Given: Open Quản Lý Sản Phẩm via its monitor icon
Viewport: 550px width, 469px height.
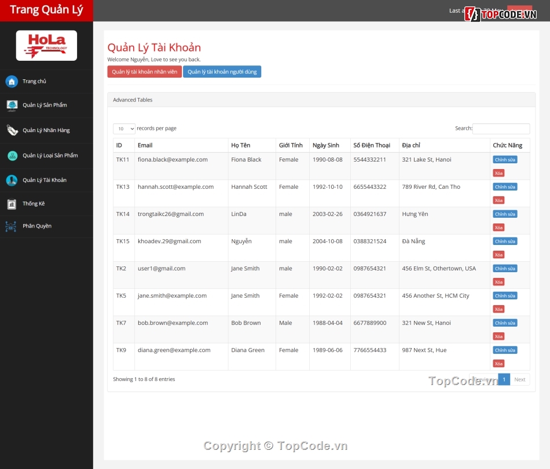Looking at the screenshot, I should (12, 105).
